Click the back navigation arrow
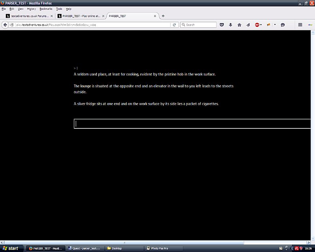This screenshot has height=252, width=315. (6, 24)
